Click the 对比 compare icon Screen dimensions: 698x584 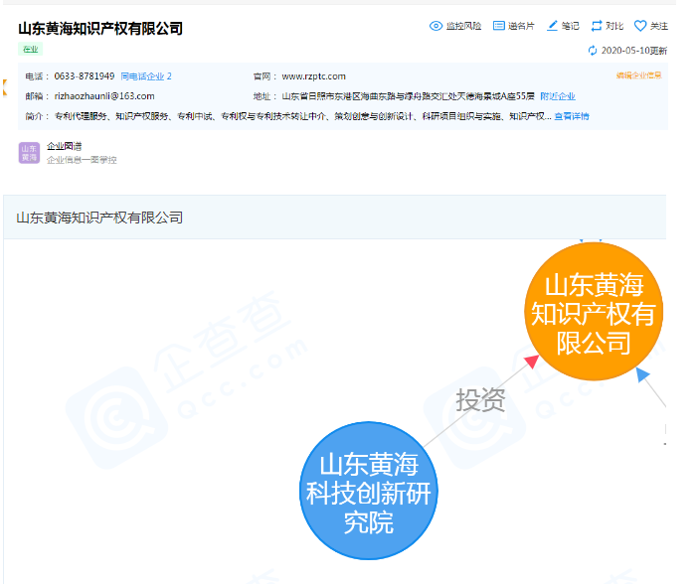click(x=597, y=26)
